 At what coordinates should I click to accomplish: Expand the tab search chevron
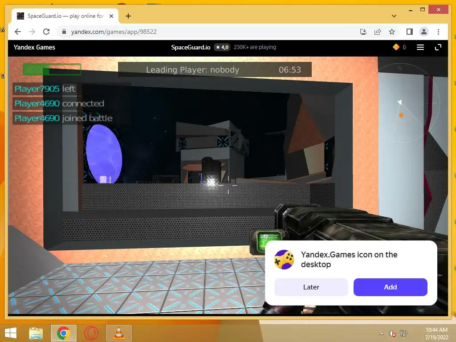394,16
